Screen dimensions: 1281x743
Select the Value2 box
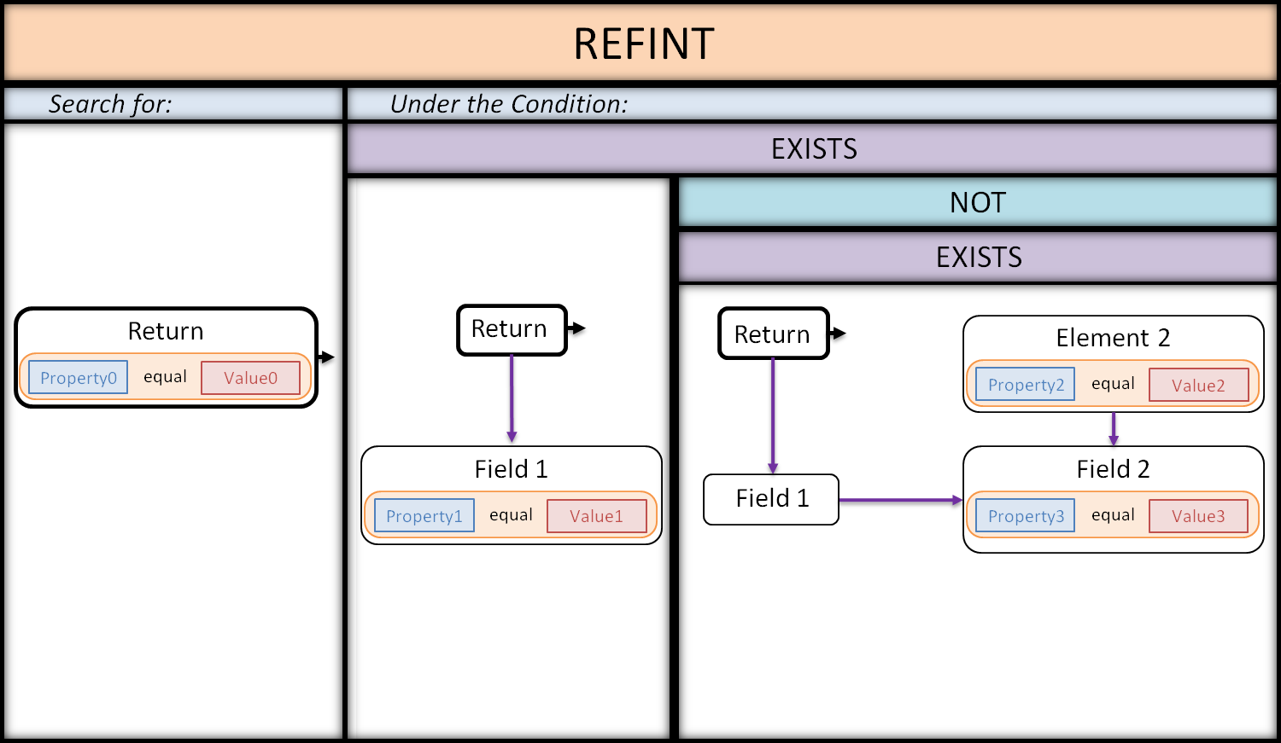pos(1198,386)
